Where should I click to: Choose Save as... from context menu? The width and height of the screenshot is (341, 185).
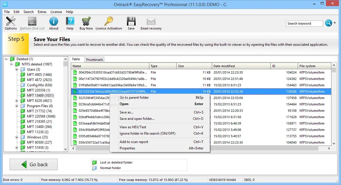160,112
